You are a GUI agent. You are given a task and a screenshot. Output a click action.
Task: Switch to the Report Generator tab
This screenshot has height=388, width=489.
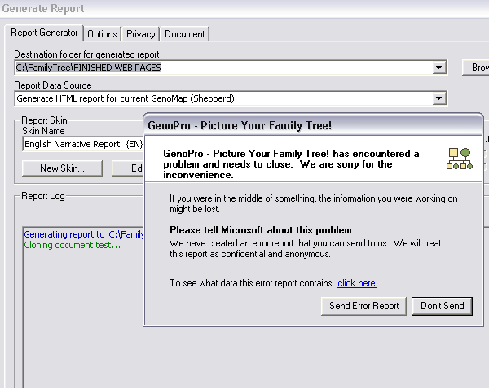click(x=45, y=33)
